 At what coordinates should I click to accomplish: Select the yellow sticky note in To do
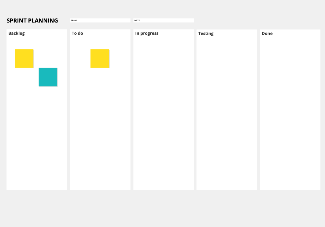(100, 58)
